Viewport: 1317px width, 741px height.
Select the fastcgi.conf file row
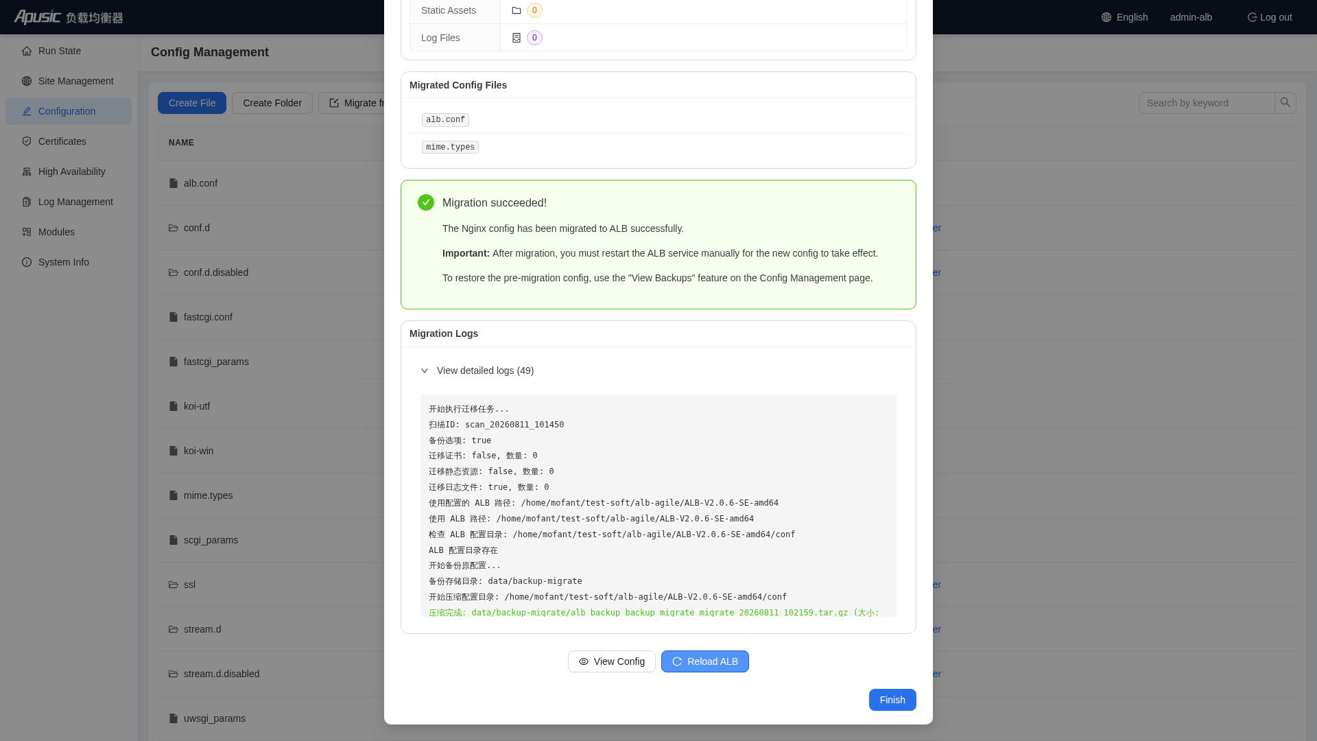[x=271, y=317]
